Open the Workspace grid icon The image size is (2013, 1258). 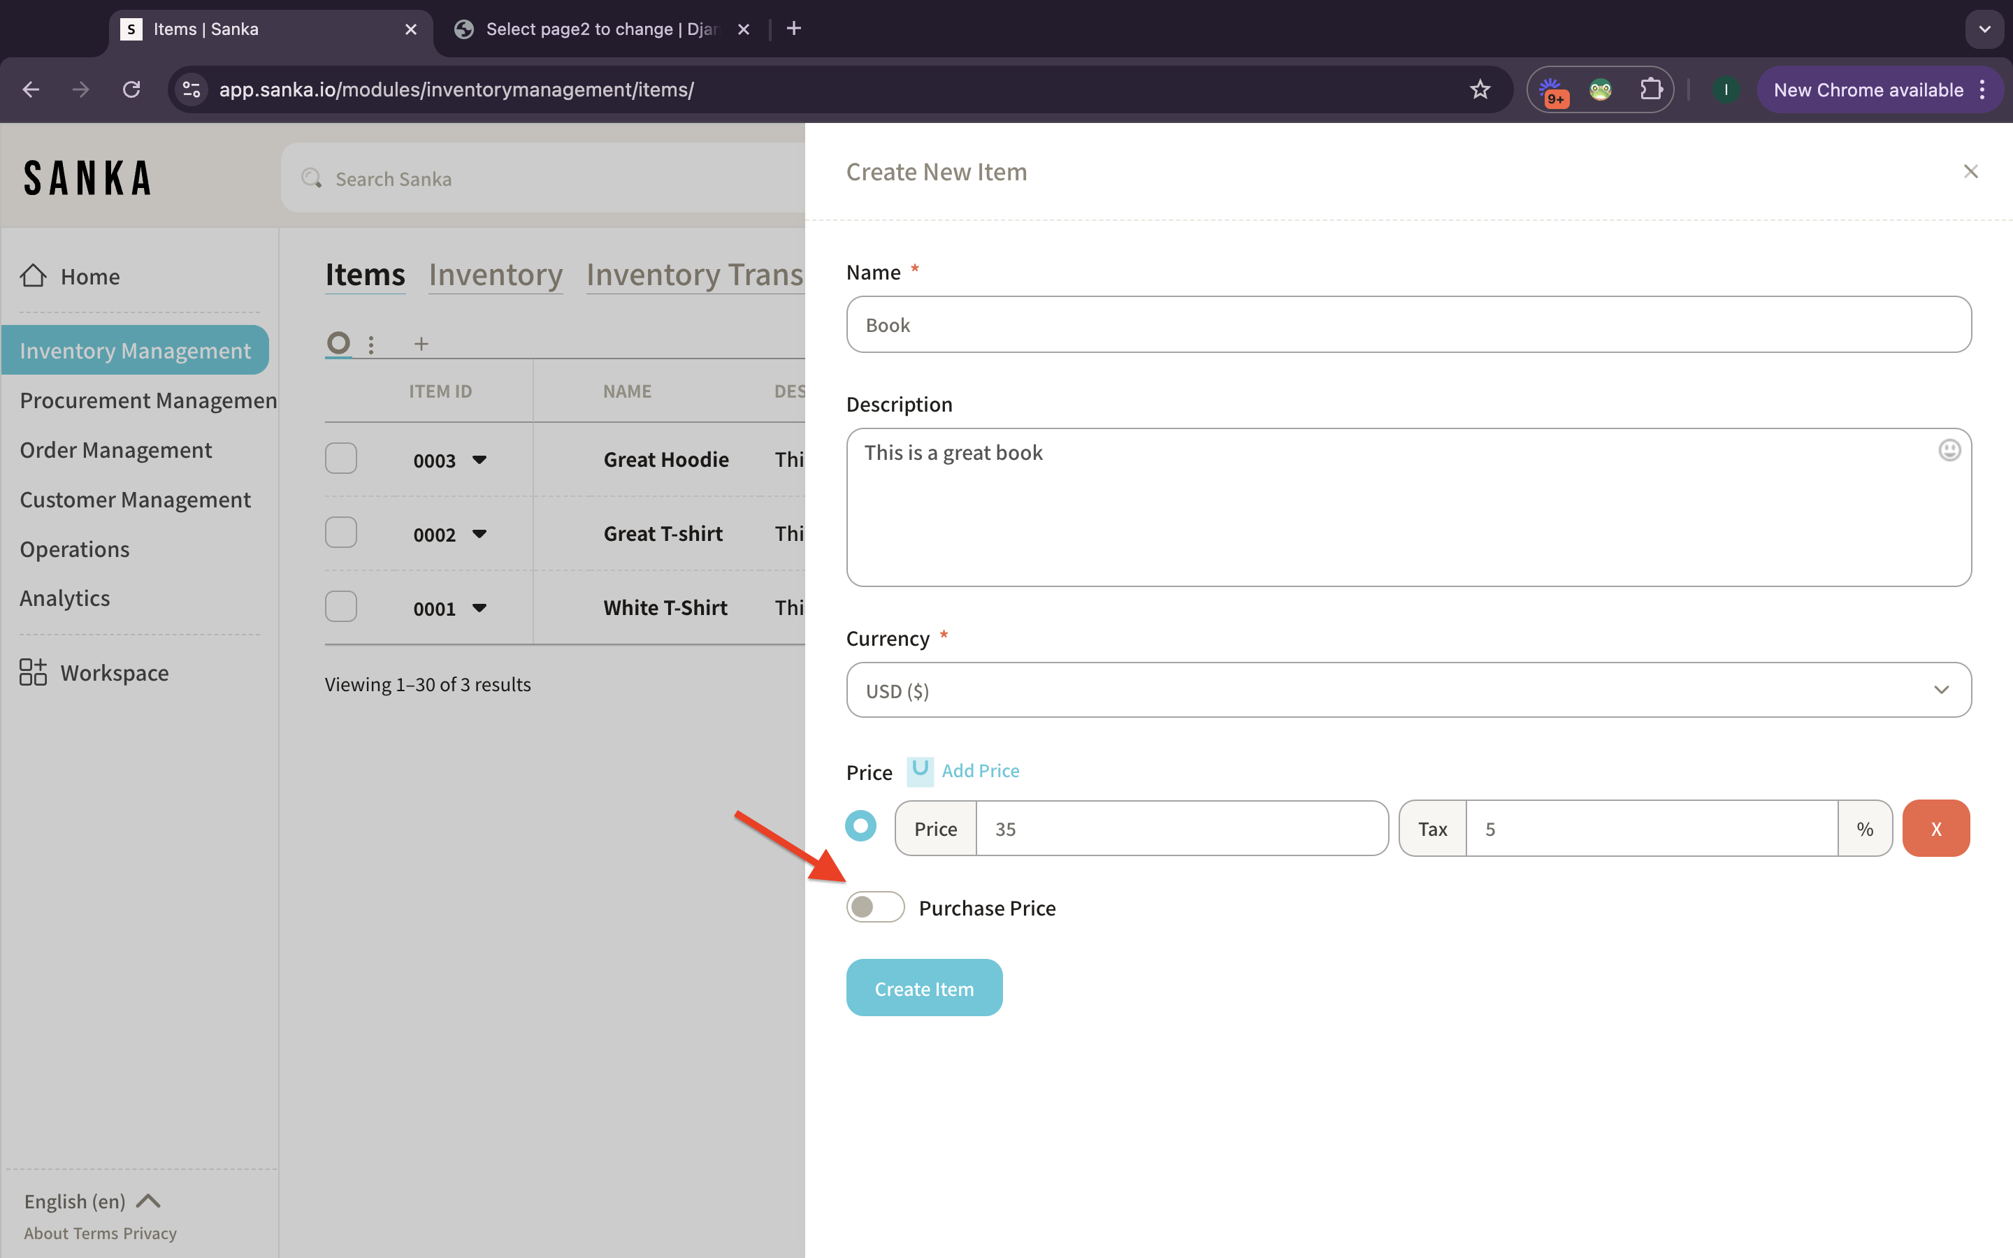coord(34,672)
